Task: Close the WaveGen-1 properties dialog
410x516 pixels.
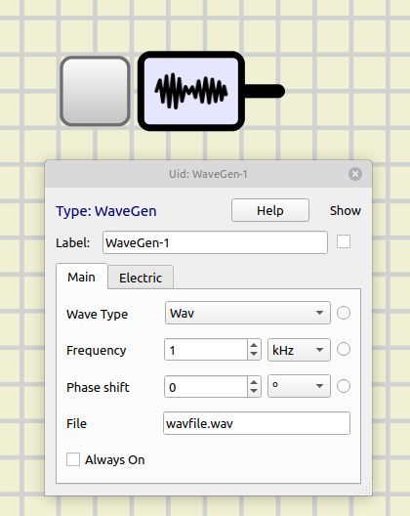Action: [355, 174]
